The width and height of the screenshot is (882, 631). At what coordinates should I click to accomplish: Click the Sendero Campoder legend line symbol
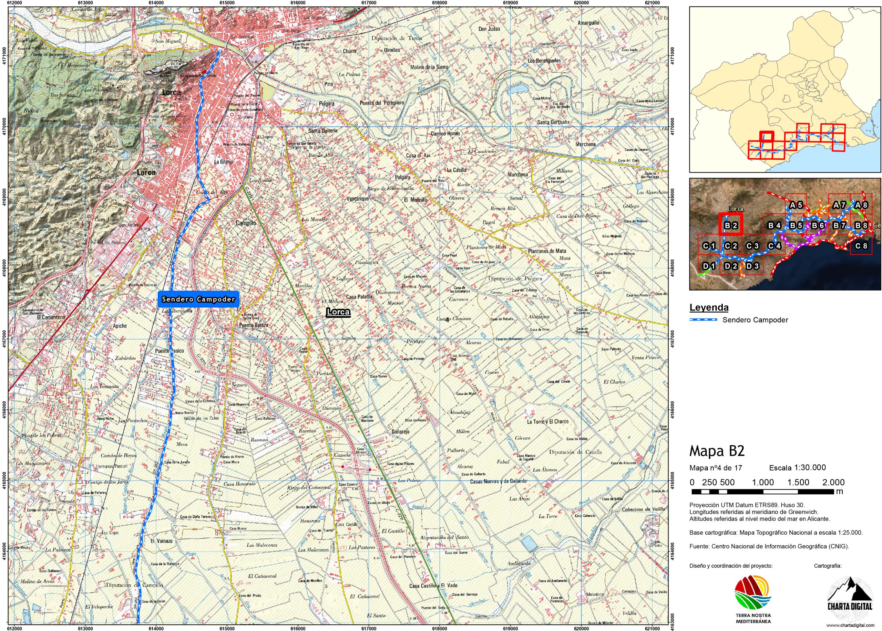pyautogui.click(x=703, y=320)
